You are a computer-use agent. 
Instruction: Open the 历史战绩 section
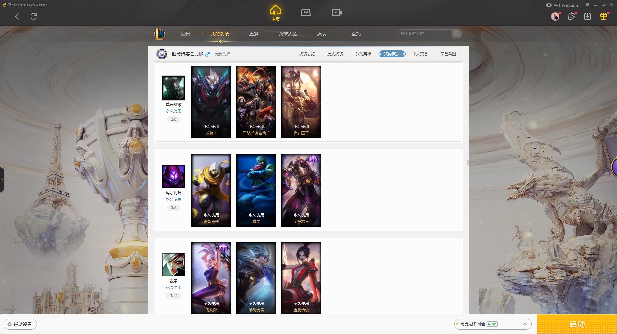click(x=335, y=54)
